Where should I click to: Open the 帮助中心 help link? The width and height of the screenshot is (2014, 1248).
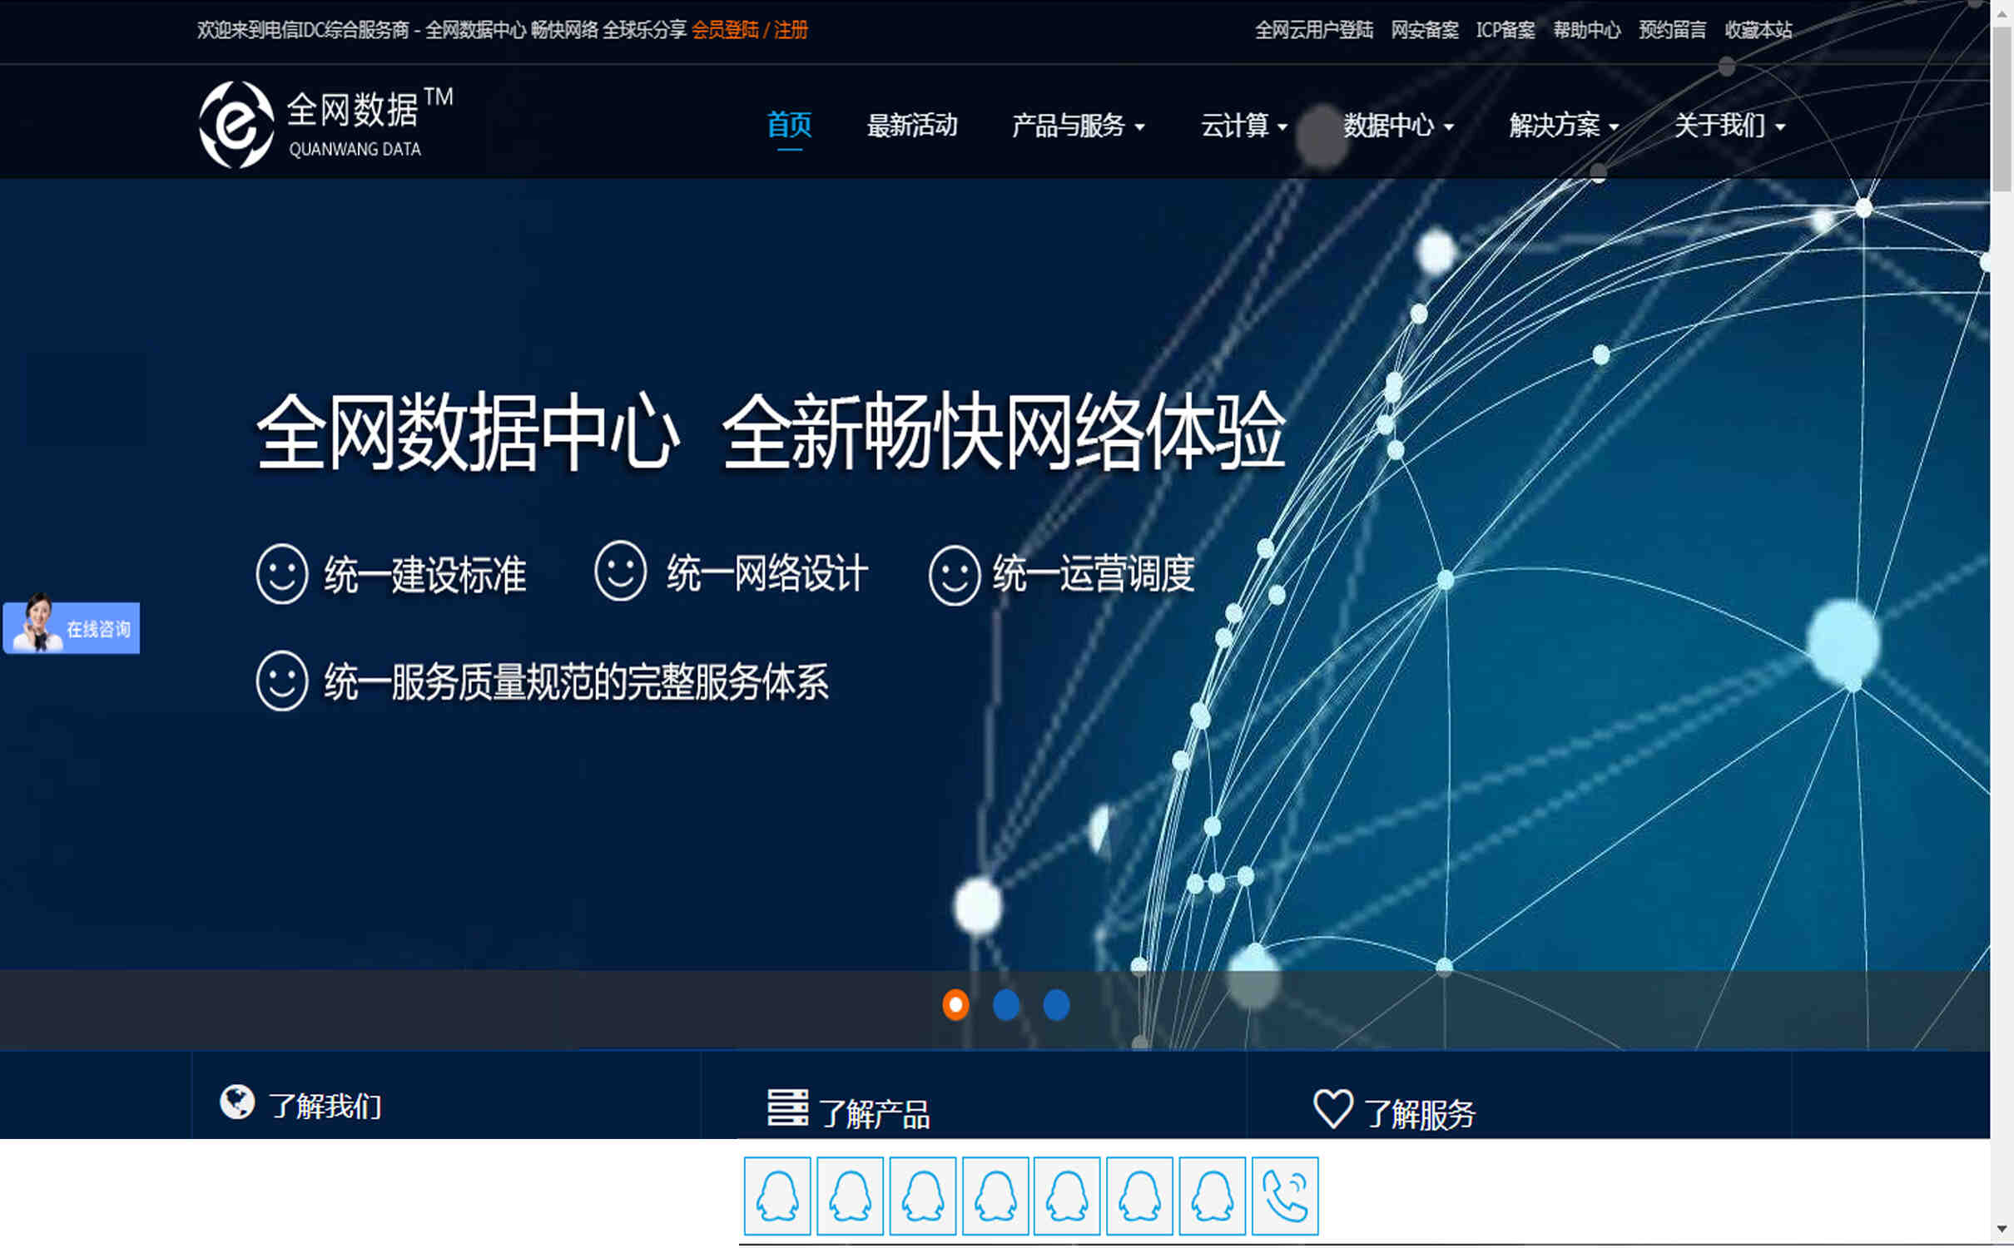pyautogui.click(x=1586, y=31)
